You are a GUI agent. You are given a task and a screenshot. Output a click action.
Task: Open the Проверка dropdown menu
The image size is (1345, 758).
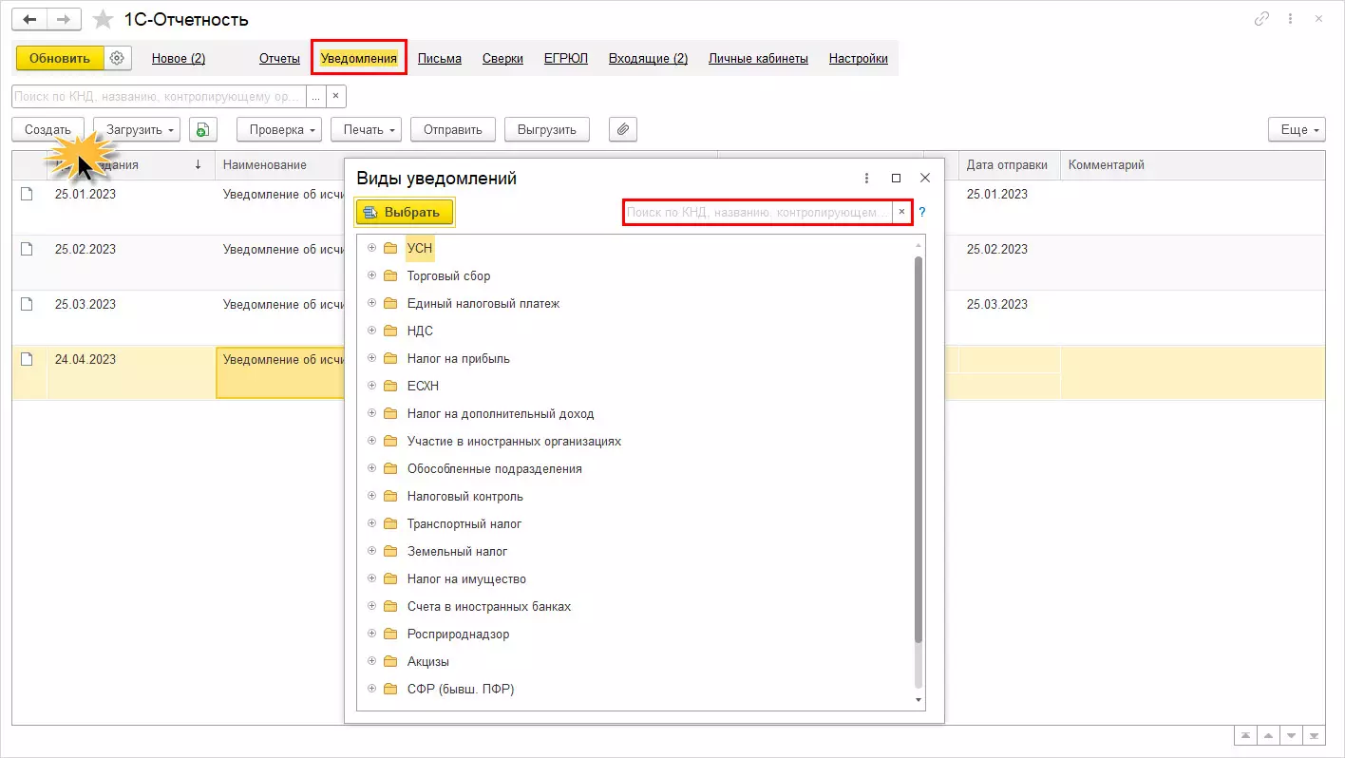(279, 129)
